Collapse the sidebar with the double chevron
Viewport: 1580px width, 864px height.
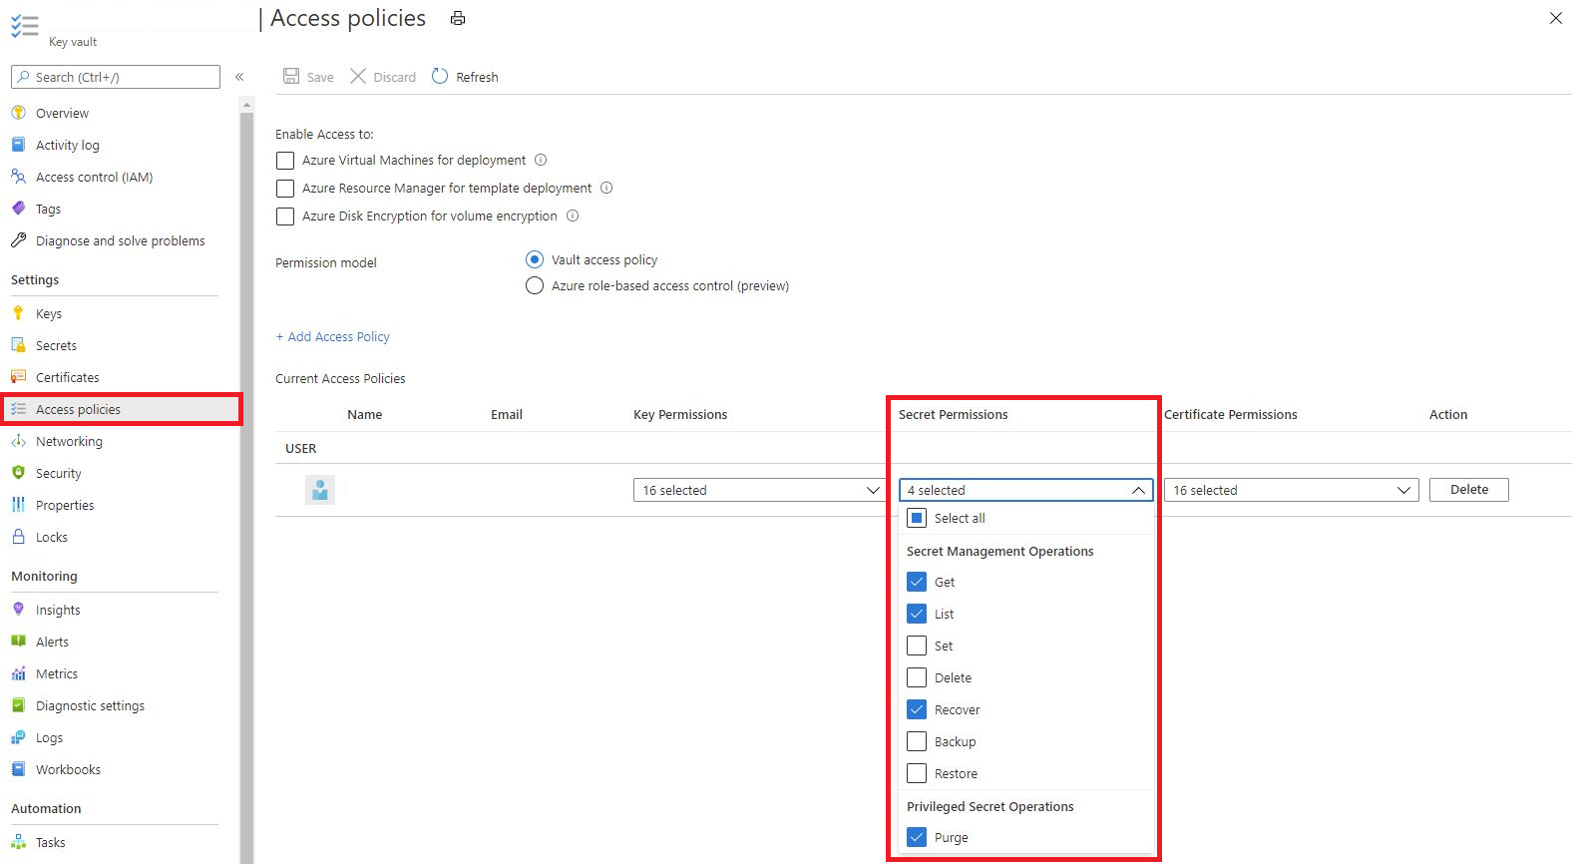(239, 77)
